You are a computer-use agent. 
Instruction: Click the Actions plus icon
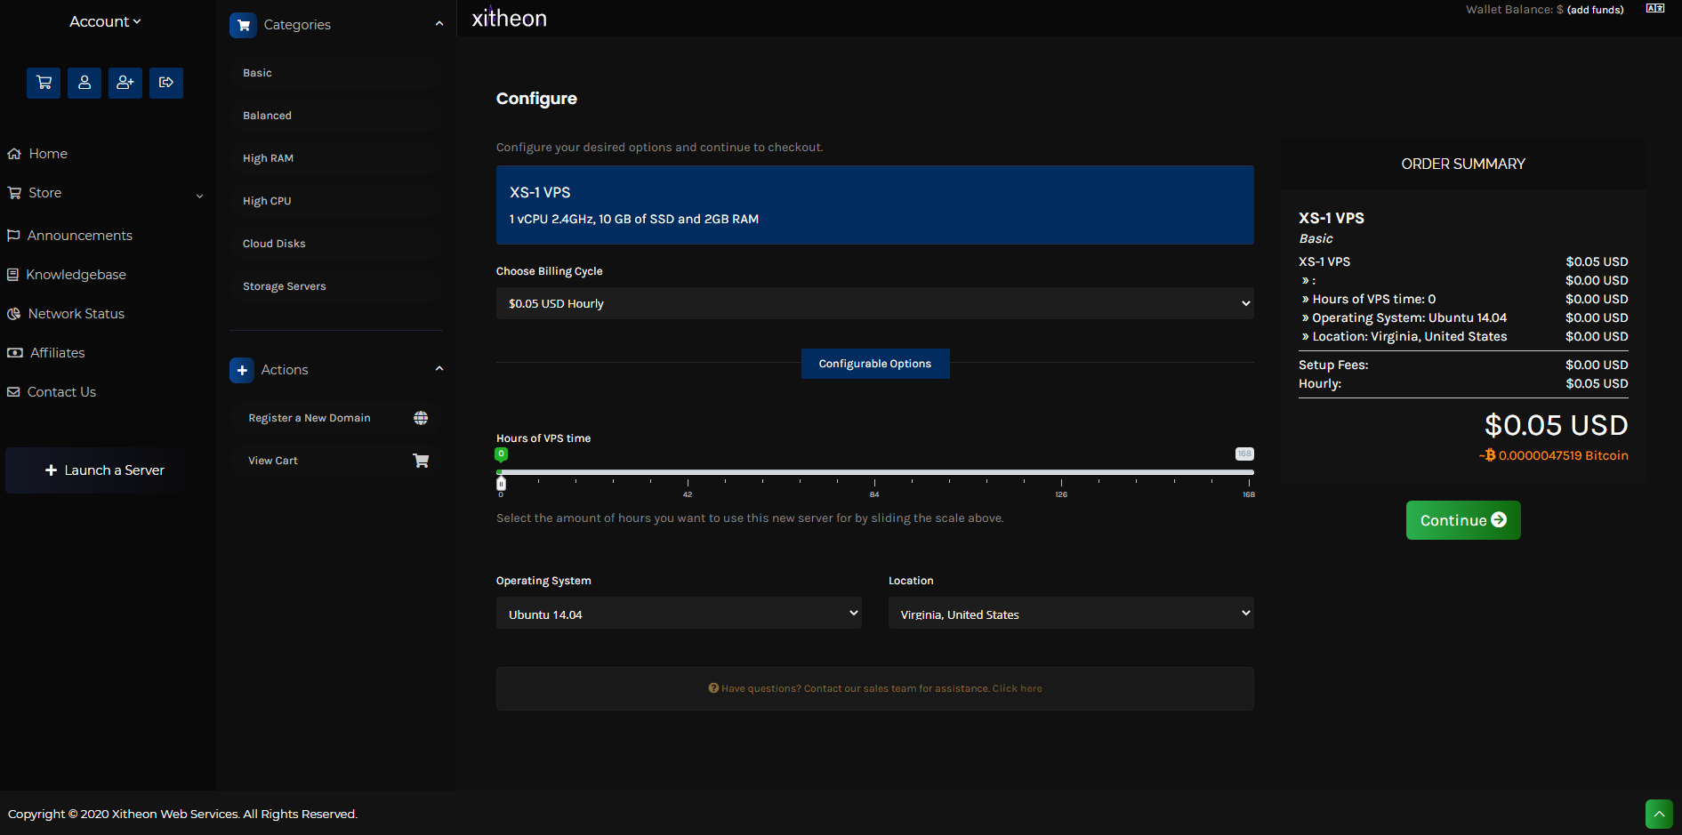[242, 370]
